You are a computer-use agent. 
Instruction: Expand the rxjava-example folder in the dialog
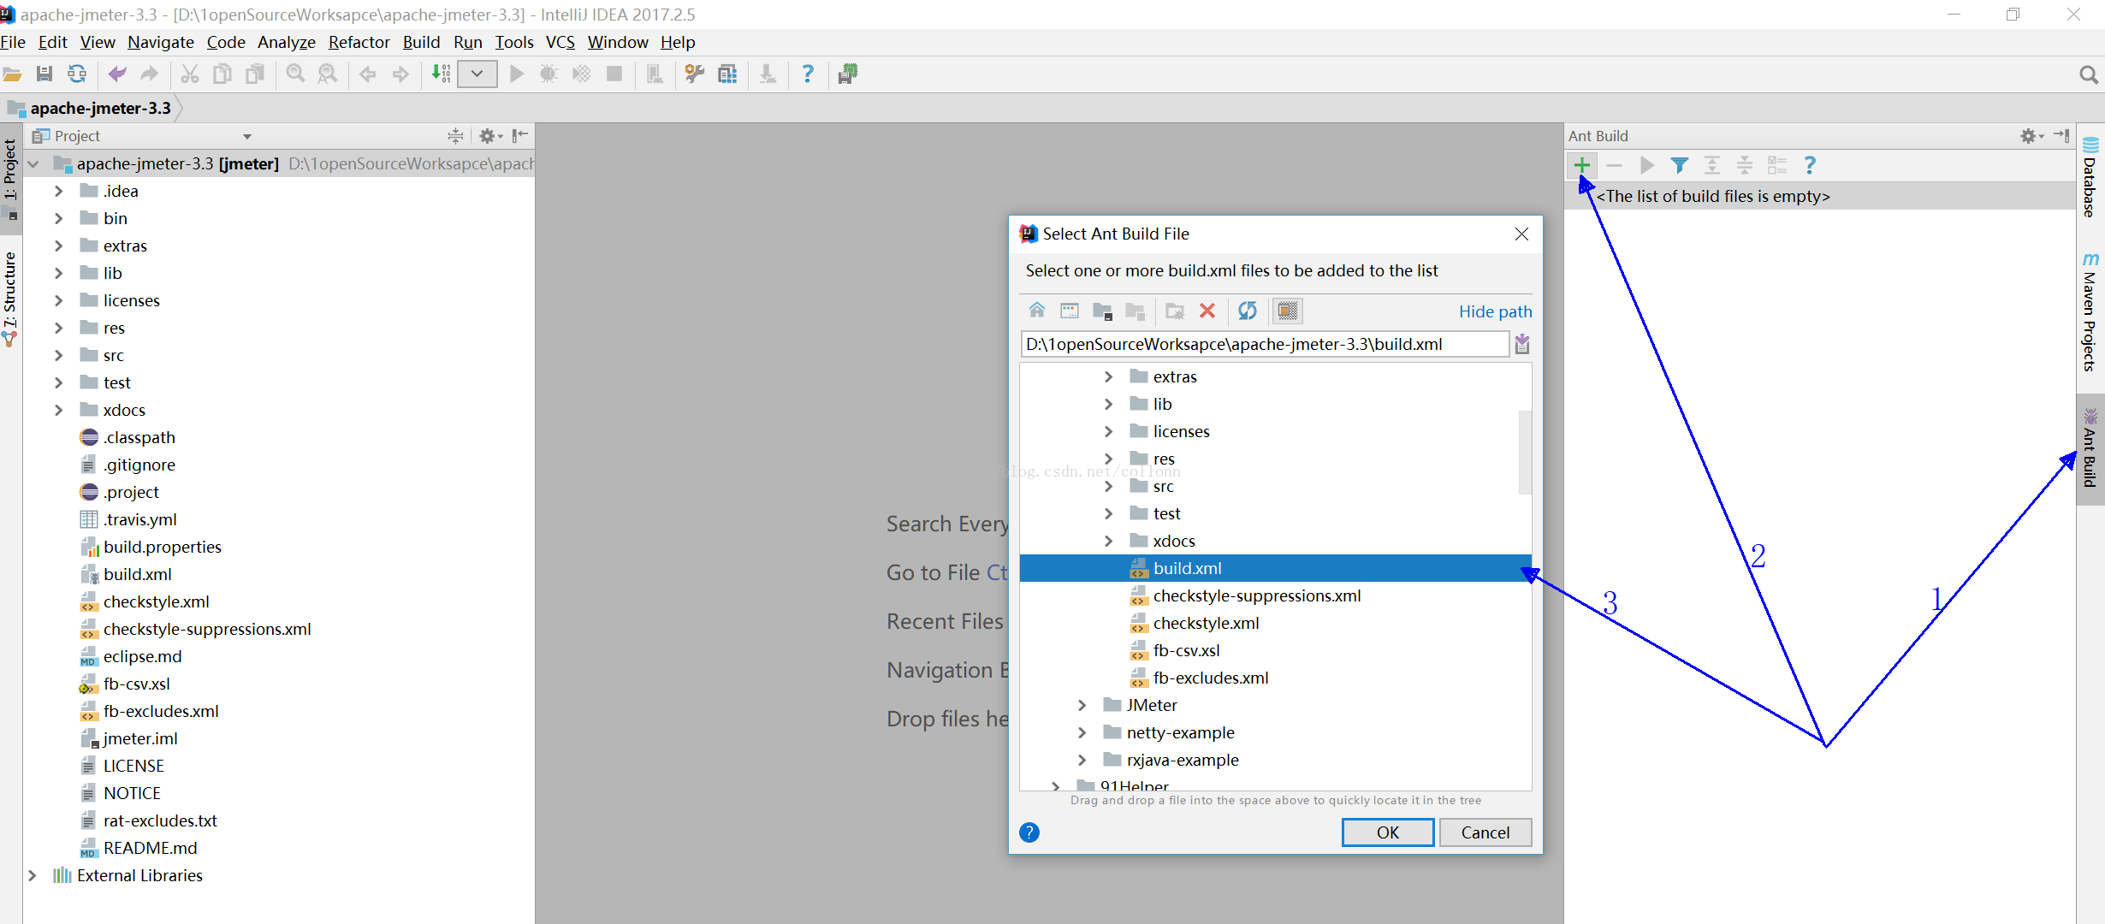(x=1082, y=760)
